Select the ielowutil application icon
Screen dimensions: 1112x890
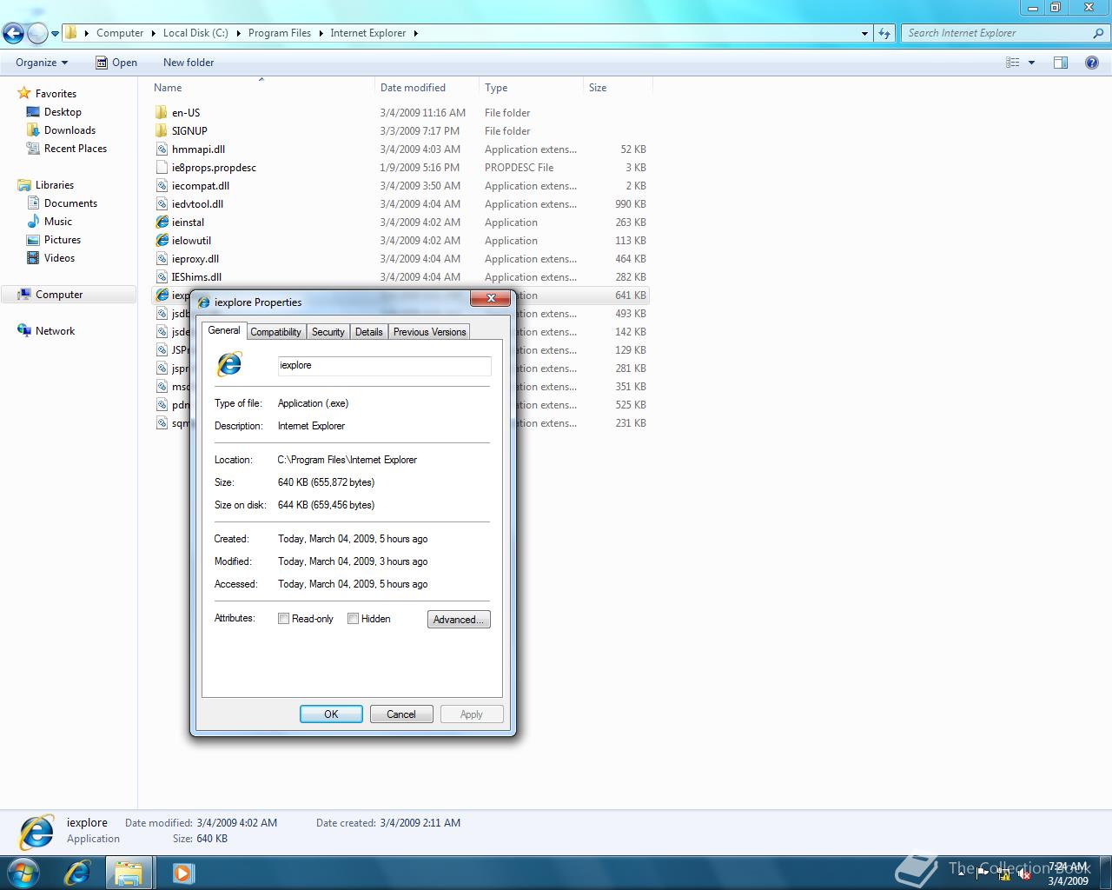click(x=162, y=241)
